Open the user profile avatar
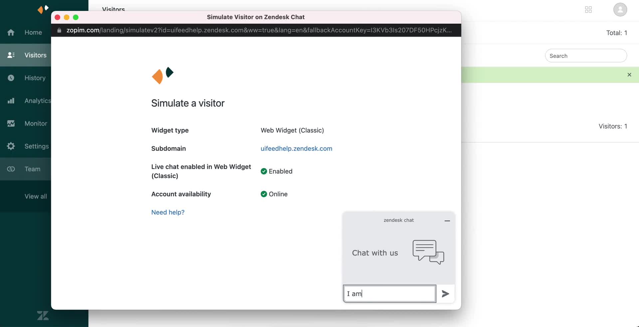639x327 pixels. (620, 10)
